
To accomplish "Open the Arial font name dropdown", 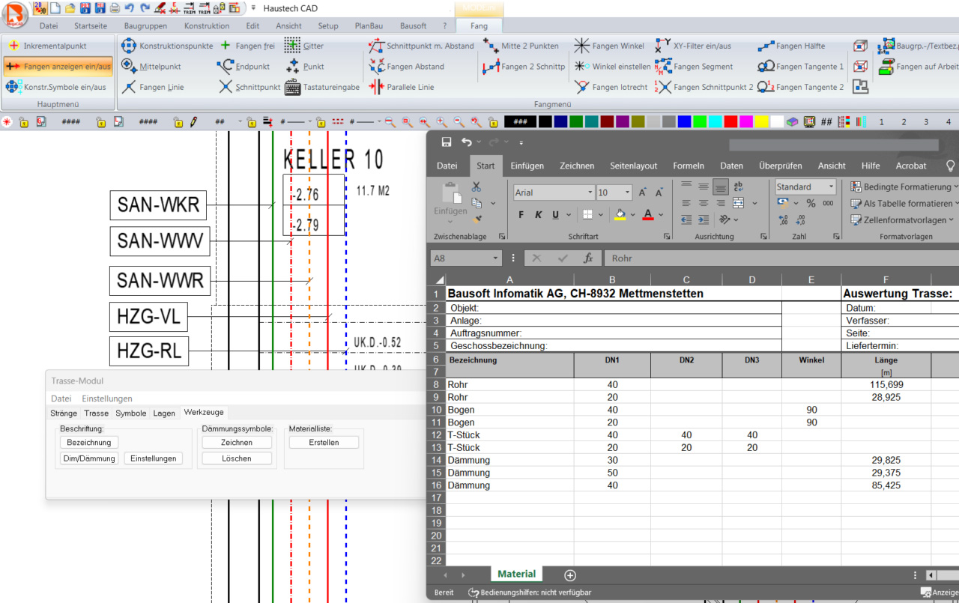I will pyautogui.click(x=590, y=193).
